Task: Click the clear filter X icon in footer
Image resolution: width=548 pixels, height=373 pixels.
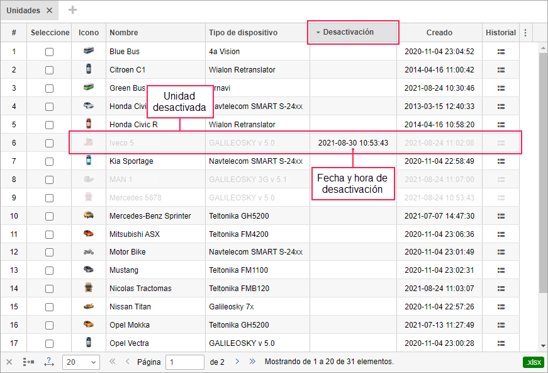Action: point(9,362)
